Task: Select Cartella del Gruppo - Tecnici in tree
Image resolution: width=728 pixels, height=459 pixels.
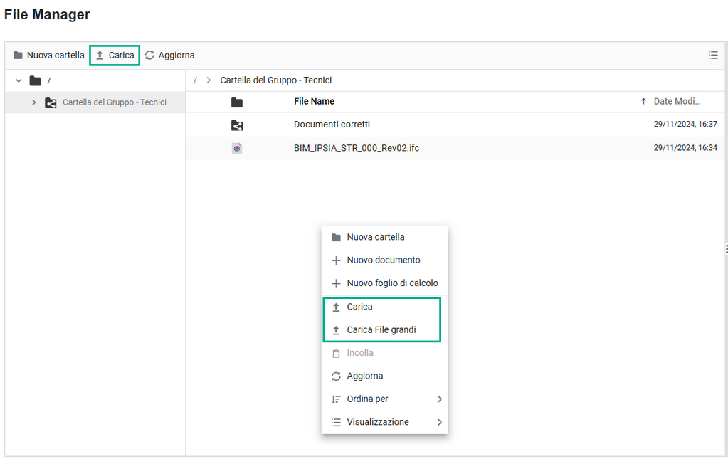Action: click(114, 102)
